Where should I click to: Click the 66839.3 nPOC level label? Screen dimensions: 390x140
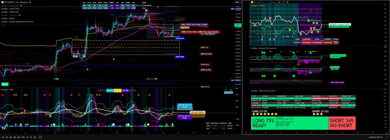pyautogui.click(x=206, y=70)
